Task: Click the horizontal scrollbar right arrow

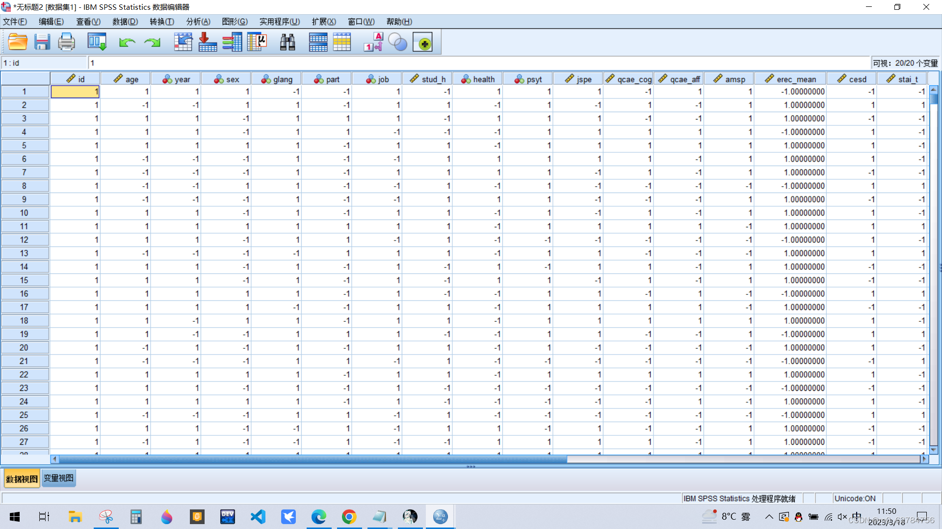Action: point(924,459)
